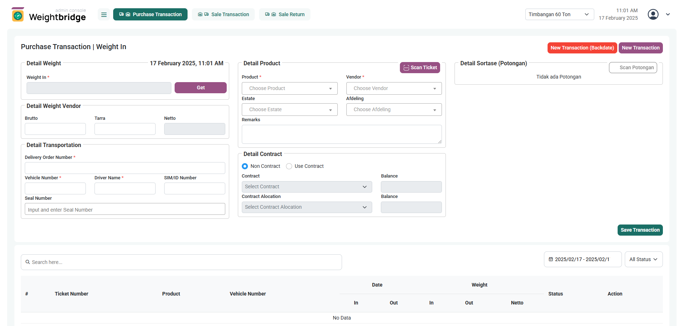Toggle the hamburger sidebar menu
The width and height of the screenshot is (683, 326).
click(x=104, y=15)
